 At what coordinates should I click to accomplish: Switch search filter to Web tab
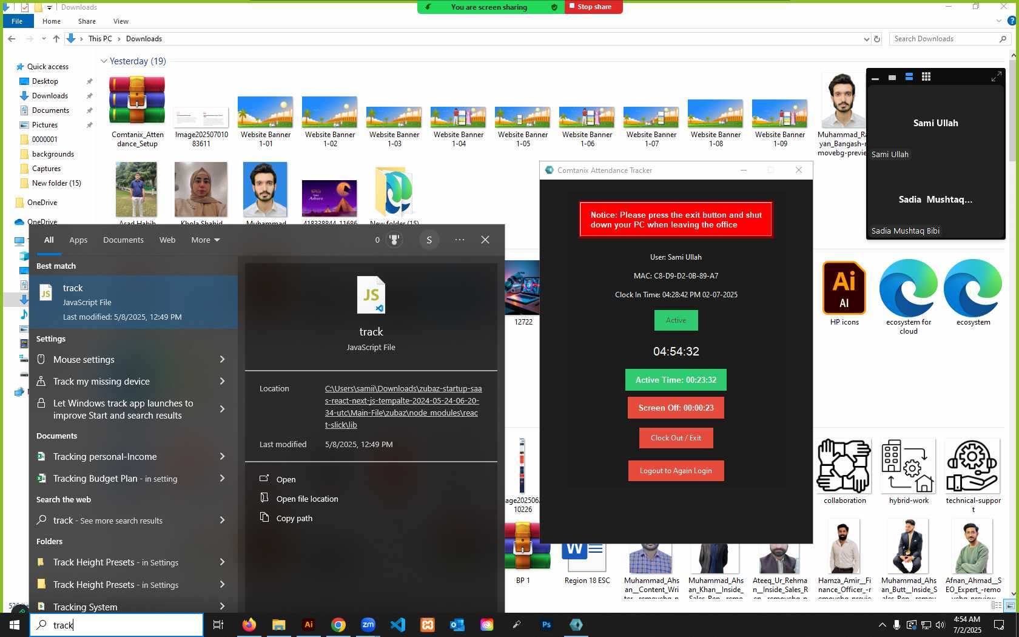click(x=167, y=240)
